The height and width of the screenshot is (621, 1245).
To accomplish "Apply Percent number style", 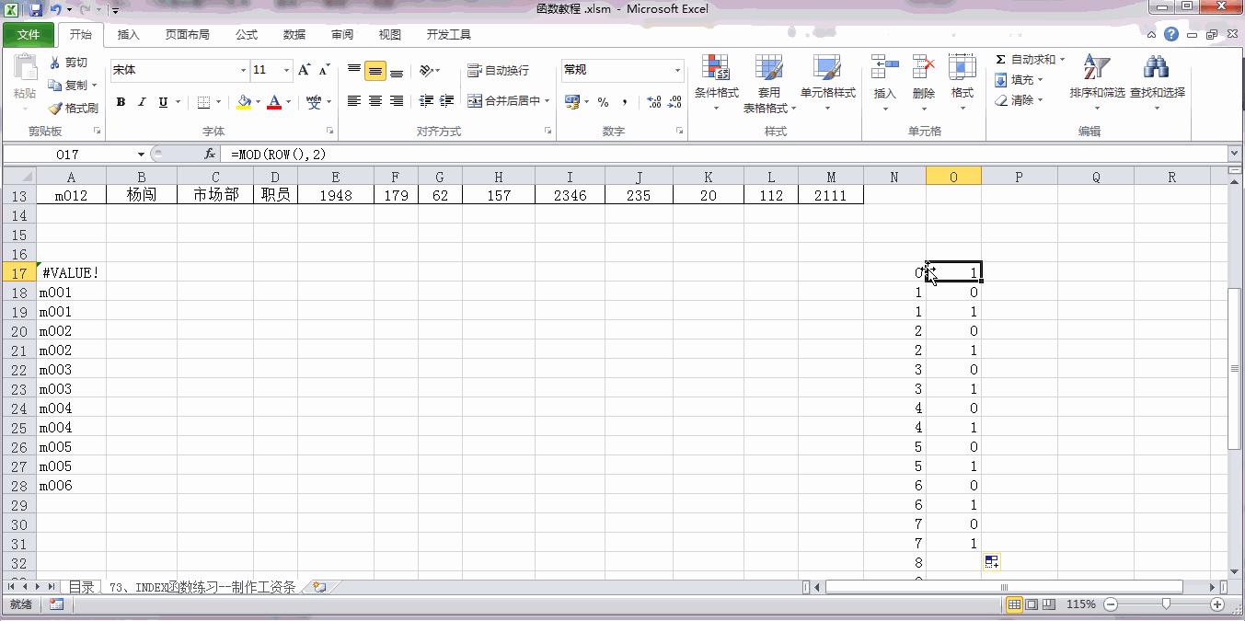I will coord(603,103).
